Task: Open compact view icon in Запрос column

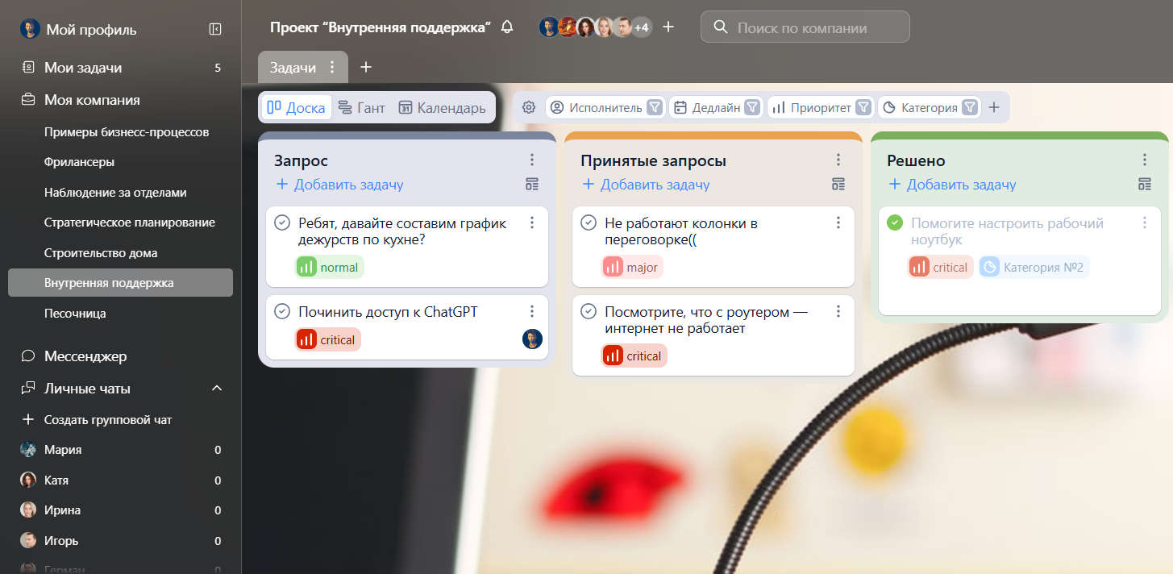Action: point(531,184)
